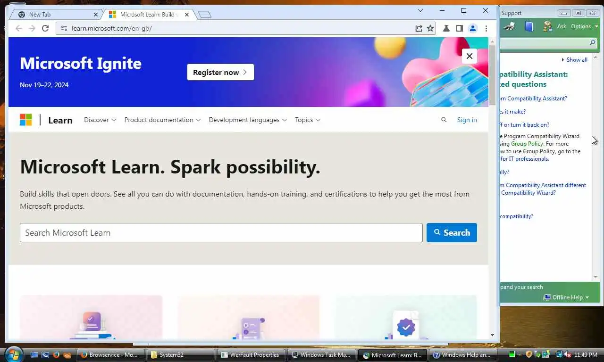Viewport: 604px width, 362px height.
Task: Open the Options dropdown in Help
Action: tap(584, 26)
